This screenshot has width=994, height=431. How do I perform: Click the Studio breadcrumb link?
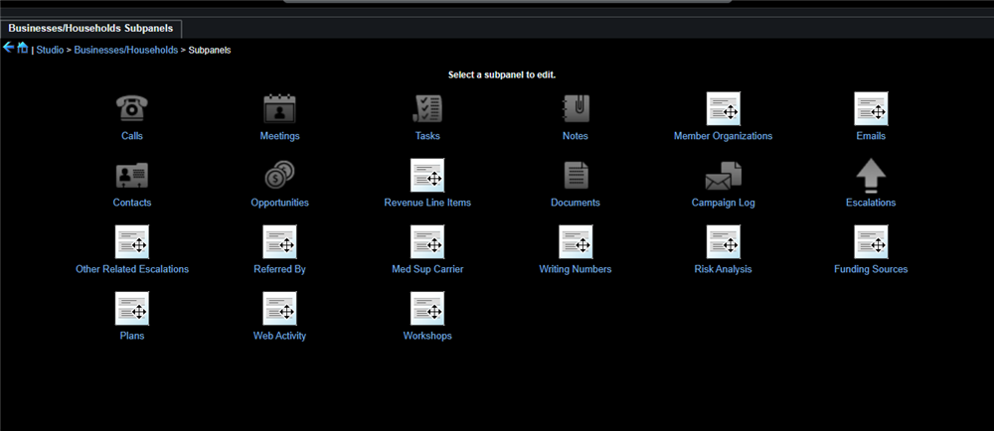pyautogui.click(x=50, y=50)
